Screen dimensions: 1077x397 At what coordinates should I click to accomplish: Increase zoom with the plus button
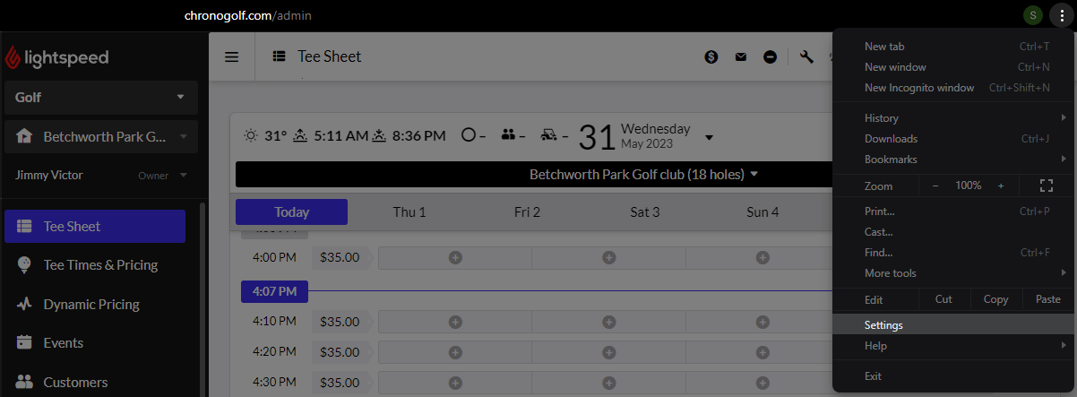tap(1001, 186)
